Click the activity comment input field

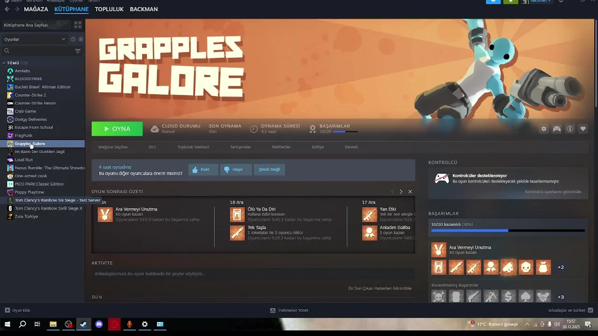(253, 274)
